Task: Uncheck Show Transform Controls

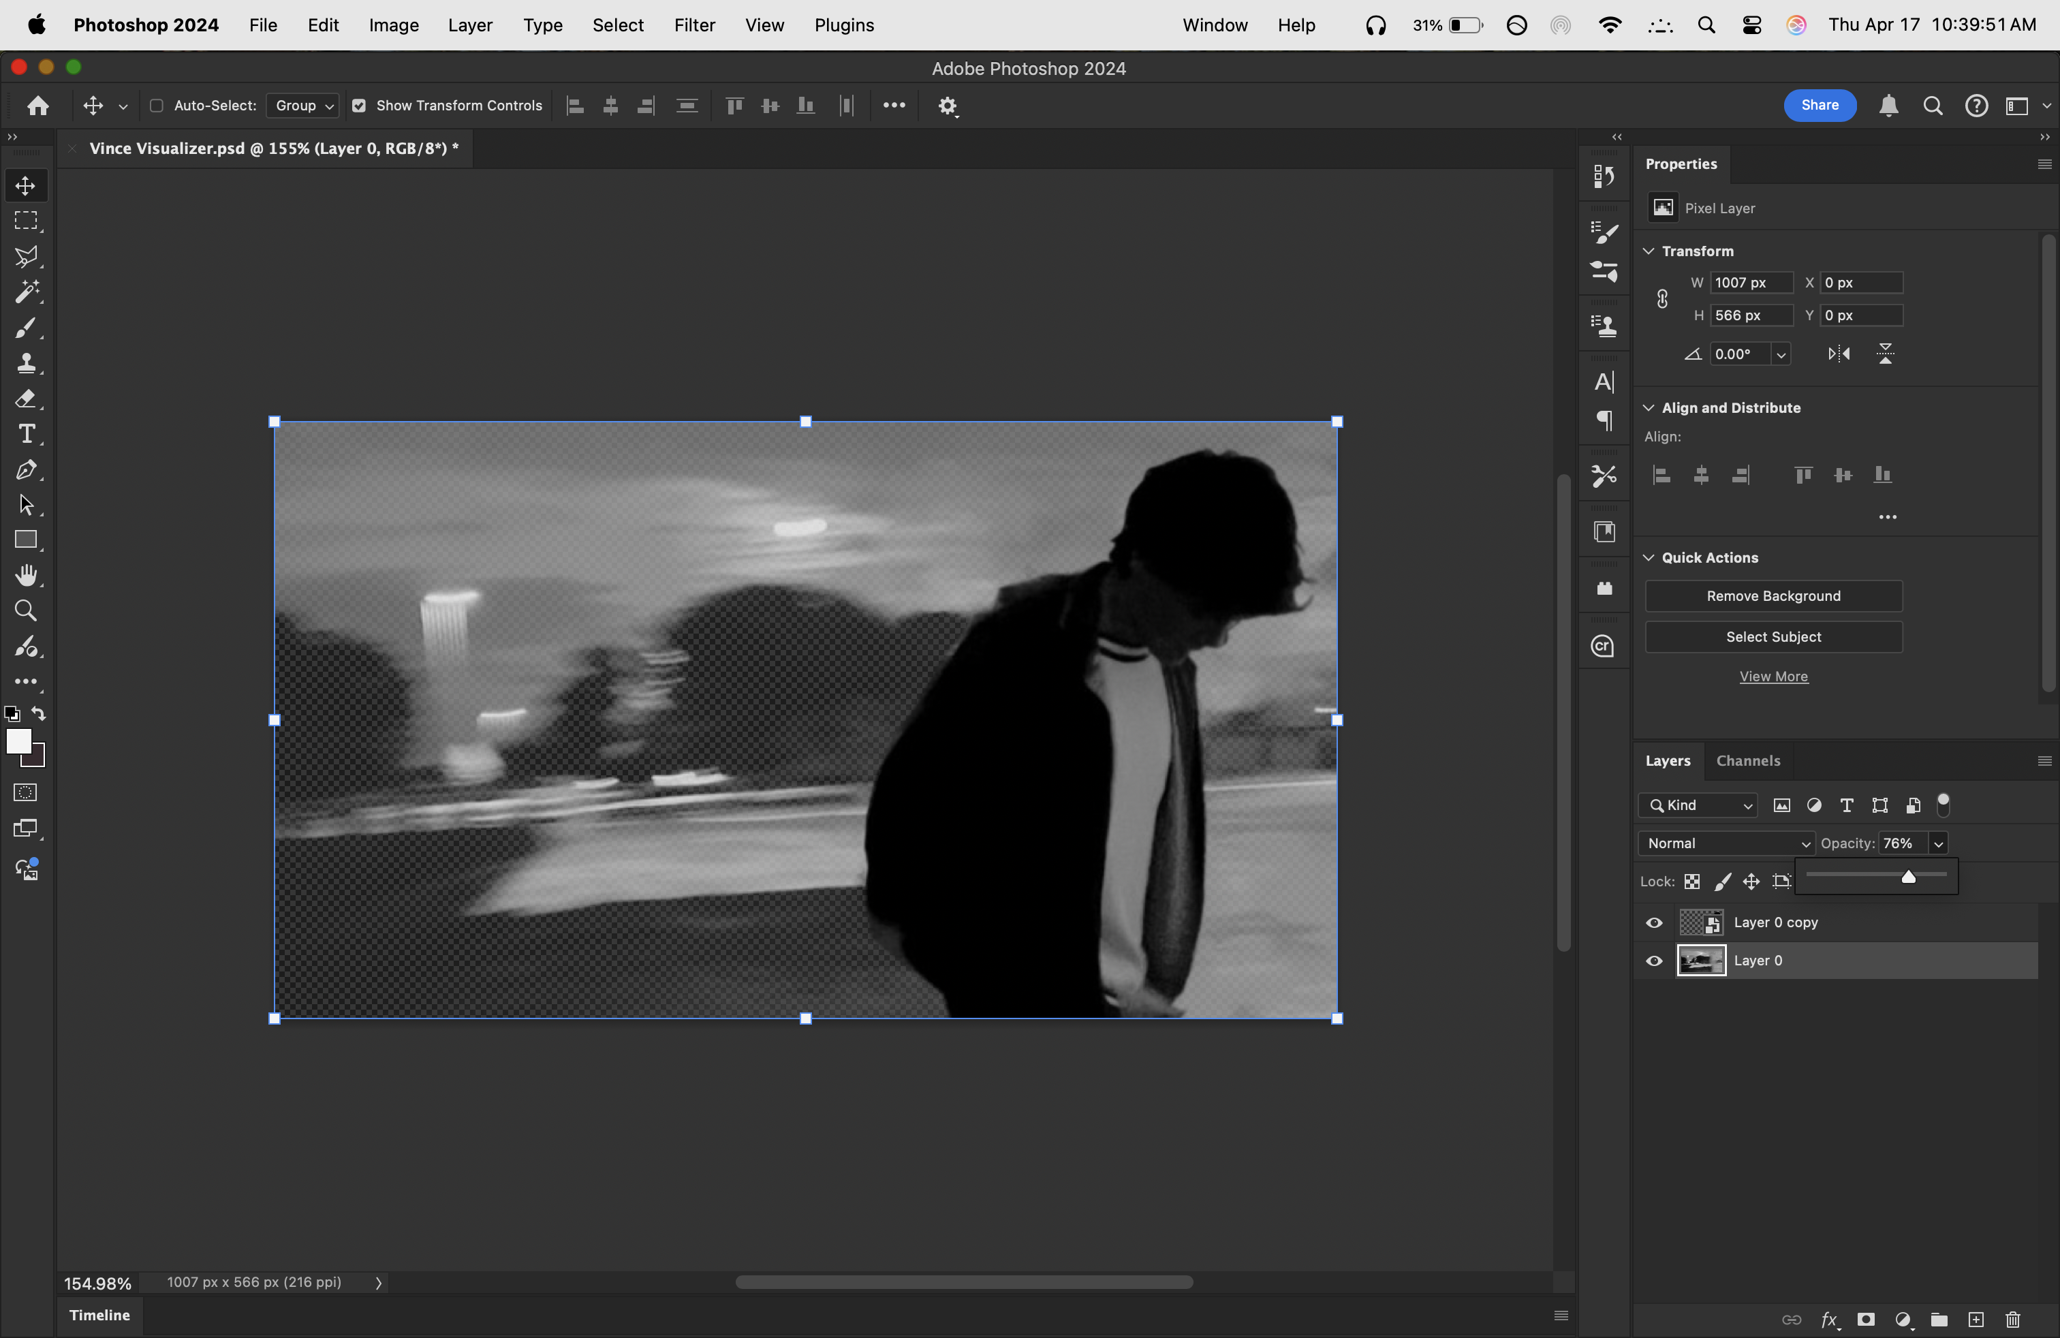Action: click(359, 106)
